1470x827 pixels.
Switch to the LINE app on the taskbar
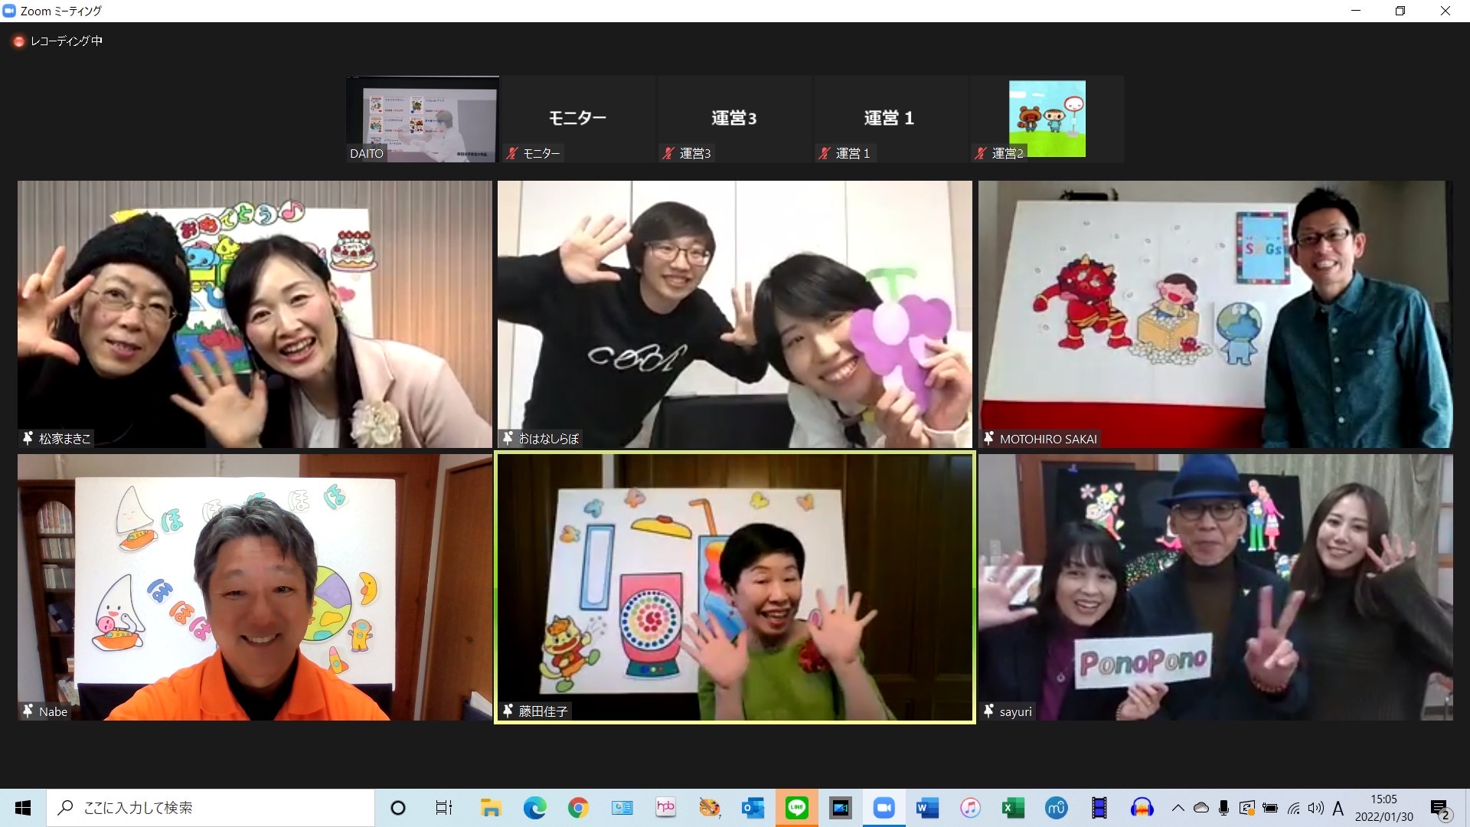[796, 808]
